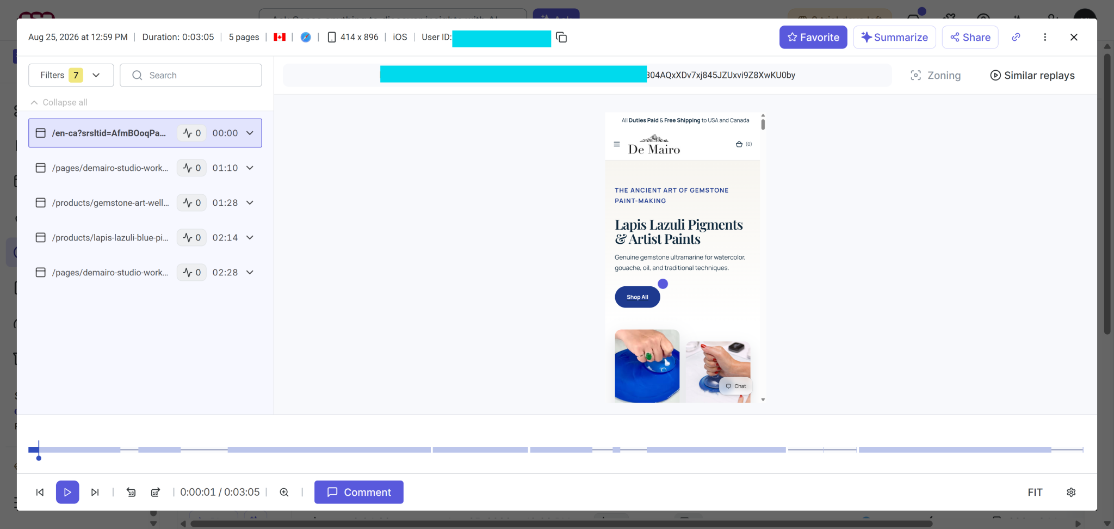The image size is (1114, 529).
Task: Click activity badge on /products/gemstone-art-well row
Action: point(192,202)
